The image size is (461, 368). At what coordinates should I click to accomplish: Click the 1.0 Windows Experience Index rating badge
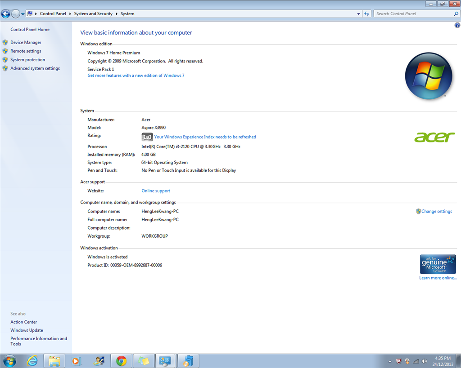[147, 137]
